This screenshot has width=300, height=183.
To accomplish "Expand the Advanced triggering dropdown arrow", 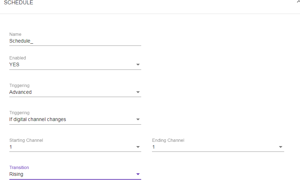I will [138, 92].
